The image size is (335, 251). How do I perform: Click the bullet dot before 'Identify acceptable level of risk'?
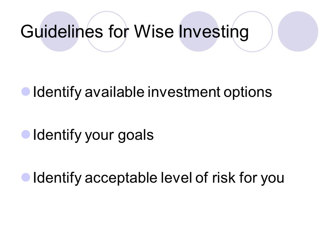26,177
